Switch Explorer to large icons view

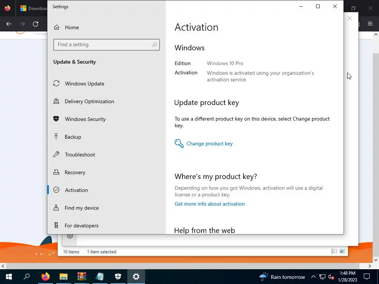pos(342,251)
